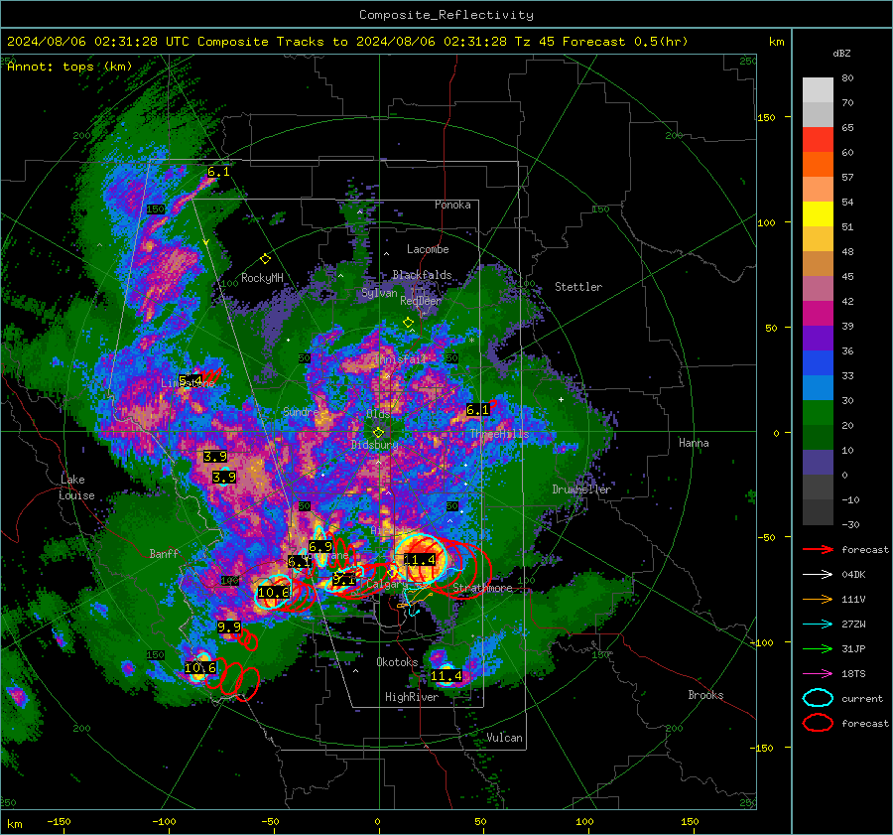The height and width of the screenshot is (835, 893).
Task: Click the white plus marker east of ThreeHills
Action: point(561,399)
